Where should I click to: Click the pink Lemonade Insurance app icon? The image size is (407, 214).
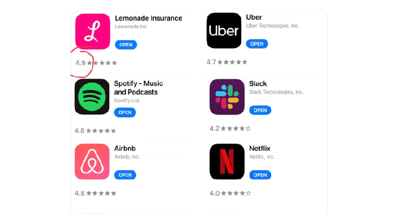tap(93, 31)
